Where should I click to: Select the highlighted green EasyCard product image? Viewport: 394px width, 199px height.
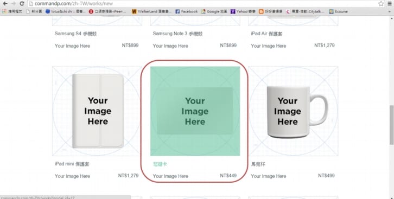coord(195,111)
